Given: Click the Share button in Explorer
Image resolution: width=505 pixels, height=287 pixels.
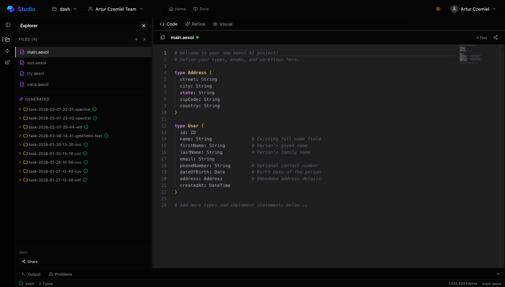Looking at the screenshot, I should pyautogui.click(x=30, y=262).
